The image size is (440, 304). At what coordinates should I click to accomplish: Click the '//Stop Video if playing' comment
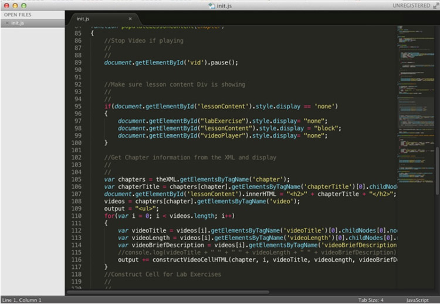tap(144, 40)
